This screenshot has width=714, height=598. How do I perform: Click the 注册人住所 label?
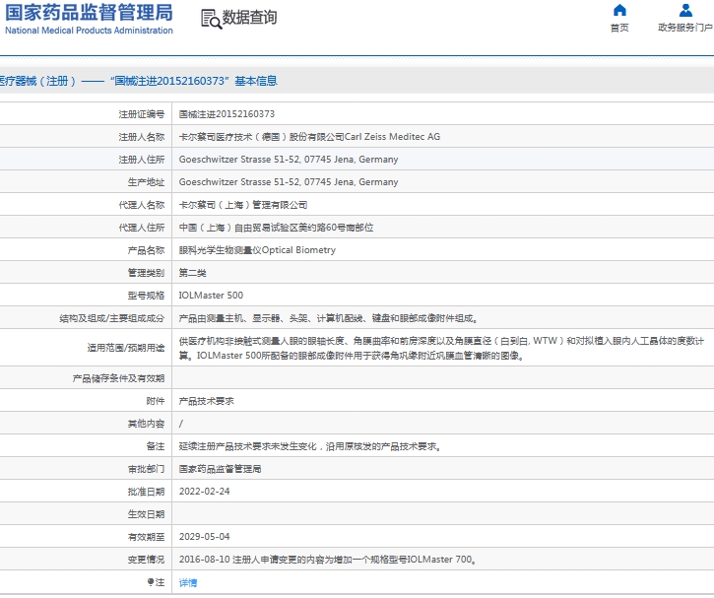tap(142, 160)
